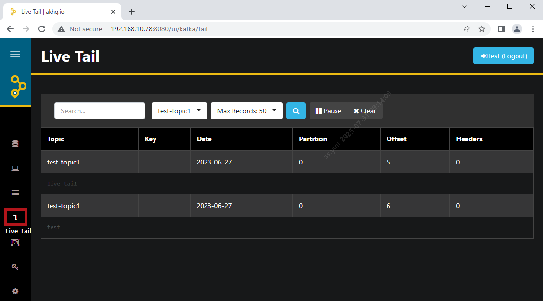543x301 pixels.
Task: Open the Settings gear icon in sidebar
Action: coord(15,291)
